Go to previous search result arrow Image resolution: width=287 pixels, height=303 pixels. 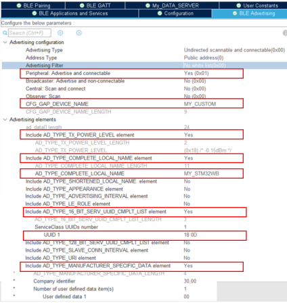[60, 33]
